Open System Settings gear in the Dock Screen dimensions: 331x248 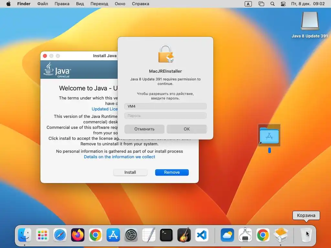pos(131,235)
